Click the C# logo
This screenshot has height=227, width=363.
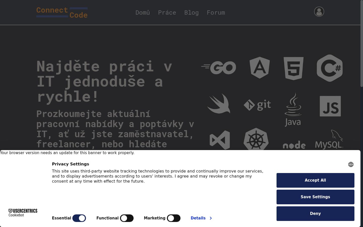click(330, 68)
